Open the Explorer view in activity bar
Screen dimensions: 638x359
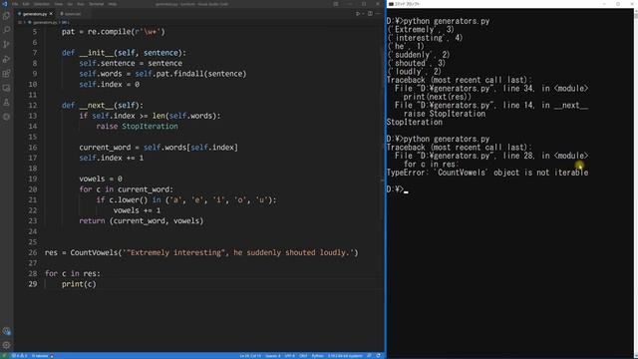pyautogui.click(x=6, y=16)
